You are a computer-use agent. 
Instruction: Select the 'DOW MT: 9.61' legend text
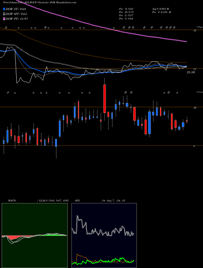tap(16, 14)
